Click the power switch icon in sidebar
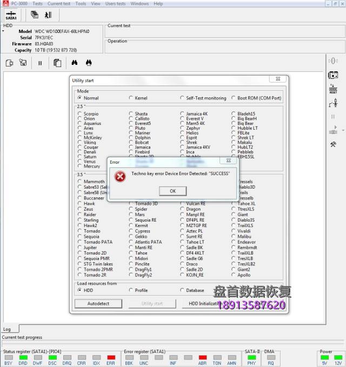The width and height of the screenshot is (346, 367). tap(333, 103)
